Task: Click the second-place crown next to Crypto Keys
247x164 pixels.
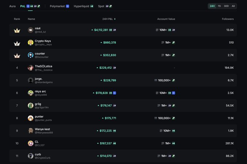Action: click(17, 43)
